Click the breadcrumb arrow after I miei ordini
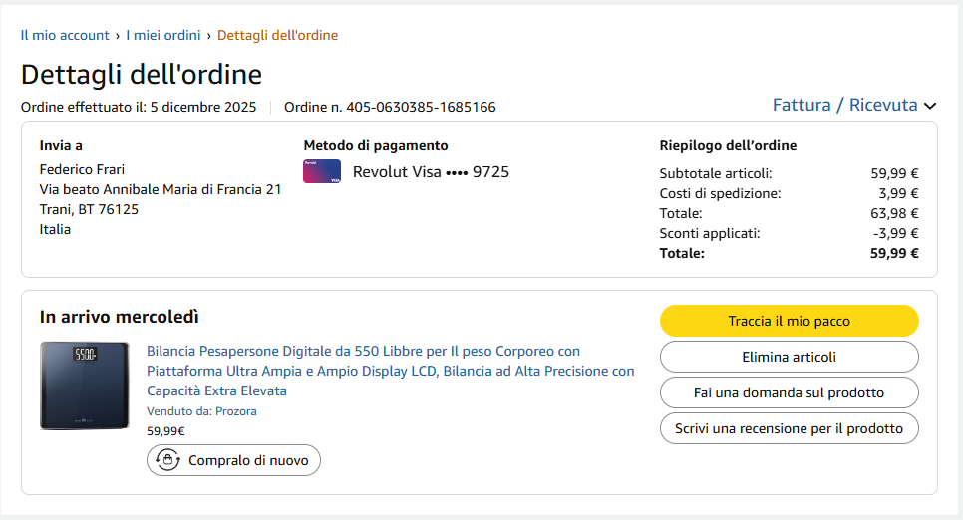 pyautogui.click(x=209, y=36)
